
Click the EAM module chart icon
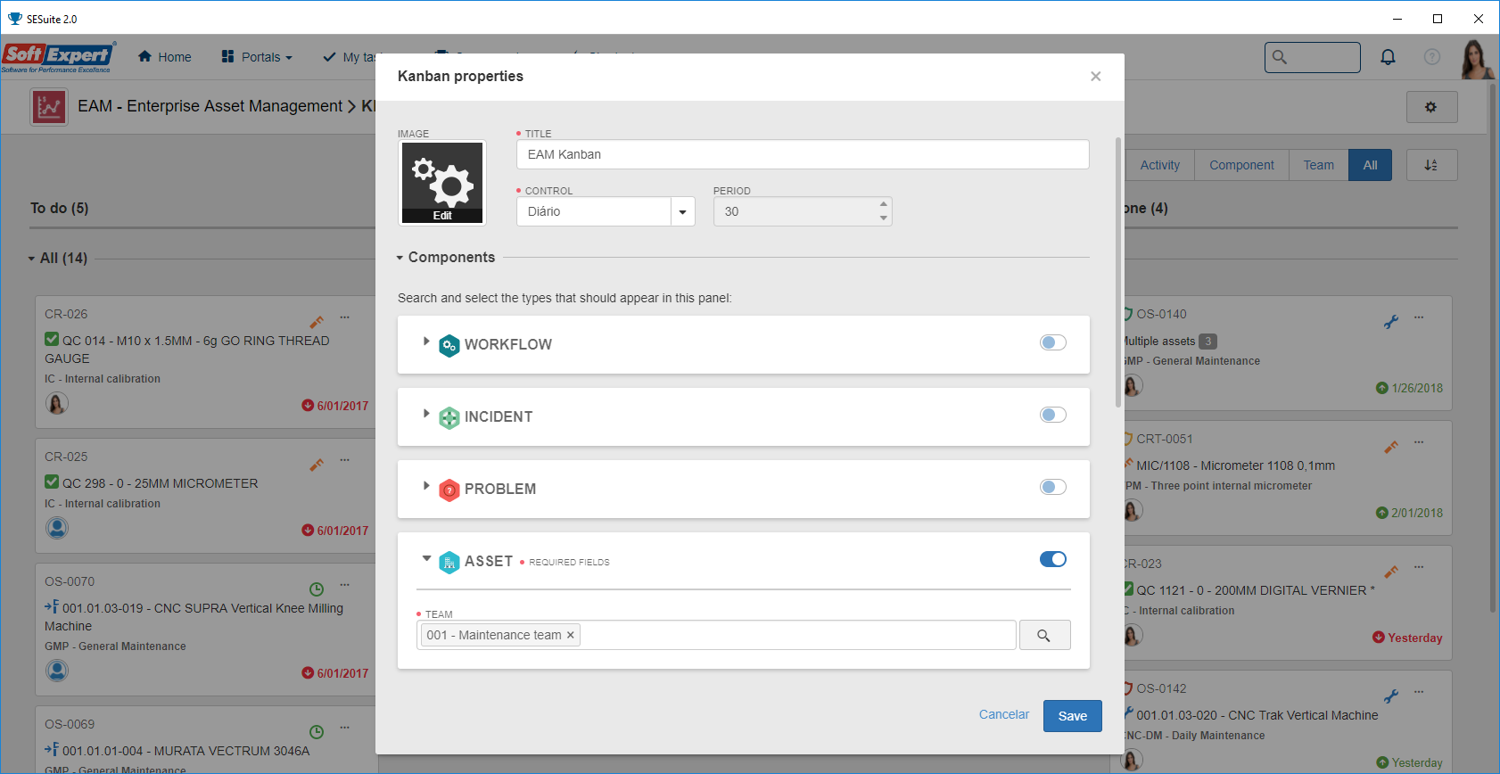[49, 107]
